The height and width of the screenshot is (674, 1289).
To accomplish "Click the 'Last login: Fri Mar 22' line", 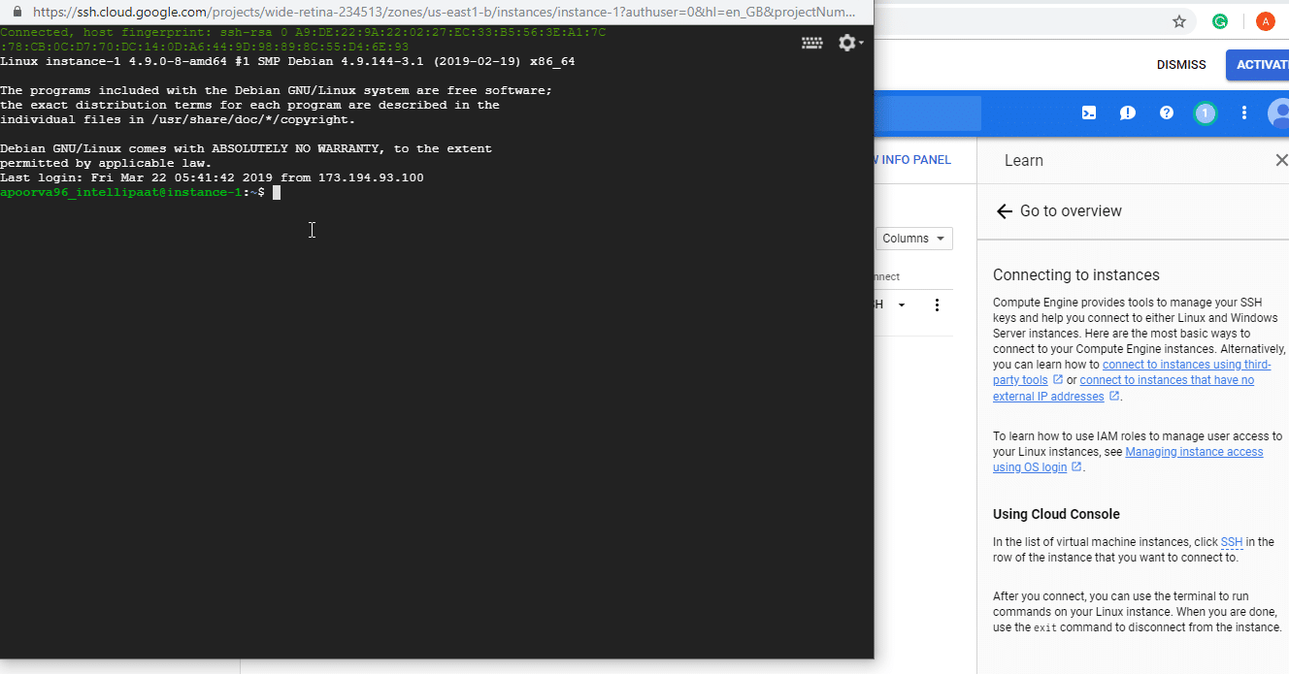I will coord(212,178).
